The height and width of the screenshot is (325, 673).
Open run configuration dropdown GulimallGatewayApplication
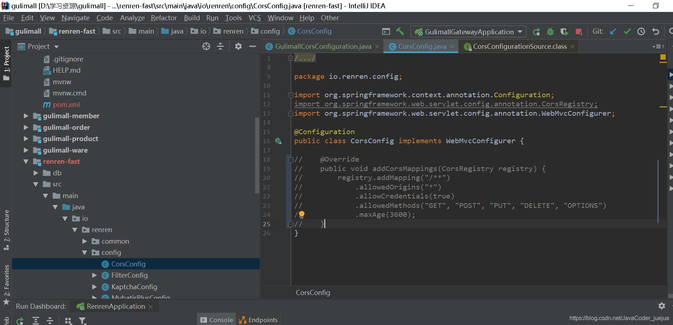[468, 32]
